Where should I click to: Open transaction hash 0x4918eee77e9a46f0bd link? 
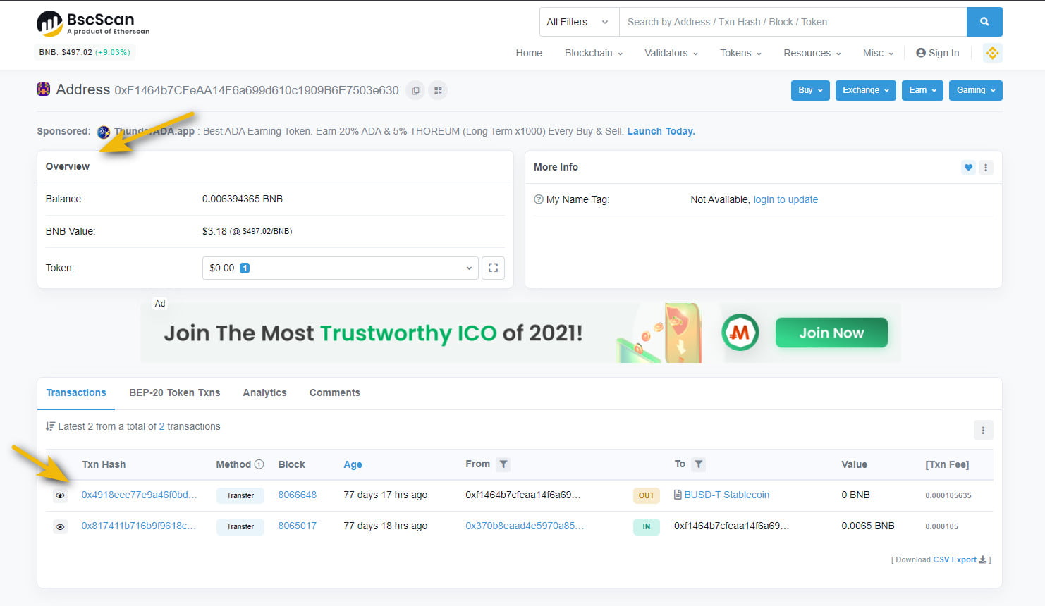tap(140, 495)
